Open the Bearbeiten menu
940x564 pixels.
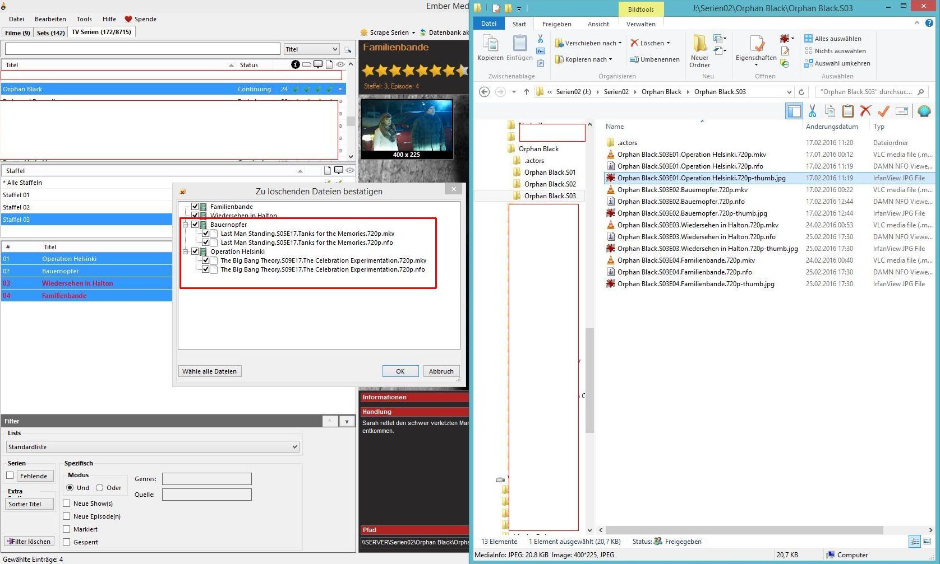[x=50, y=19]
